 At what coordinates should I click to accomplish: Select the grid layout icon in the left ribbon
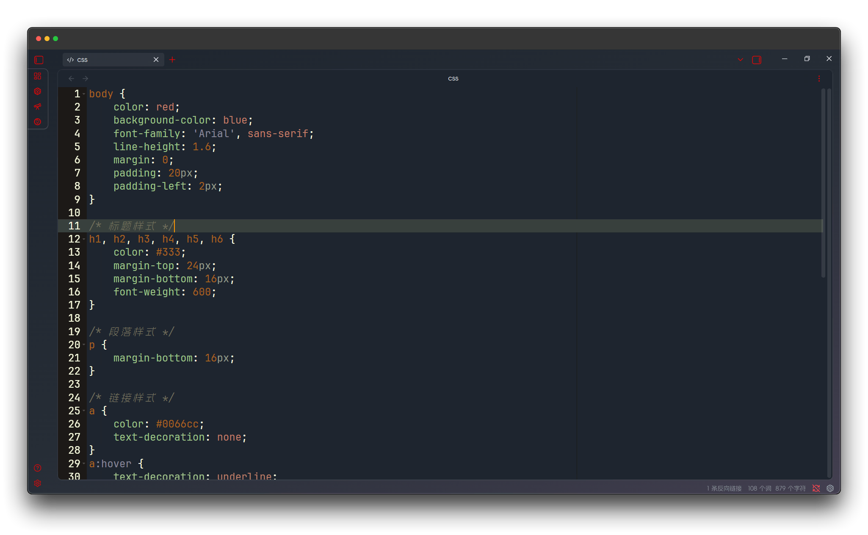click(x=38, y=77)
